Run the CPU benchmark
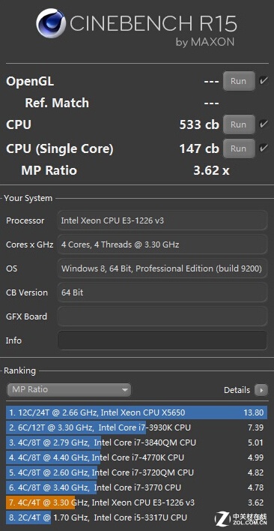274x531 pixels. 239,124
